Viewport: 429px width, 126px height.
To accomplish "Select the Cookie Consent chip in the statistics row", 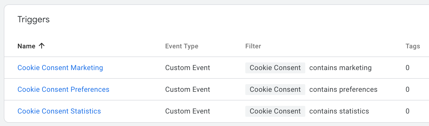I will tap(275, 111).
